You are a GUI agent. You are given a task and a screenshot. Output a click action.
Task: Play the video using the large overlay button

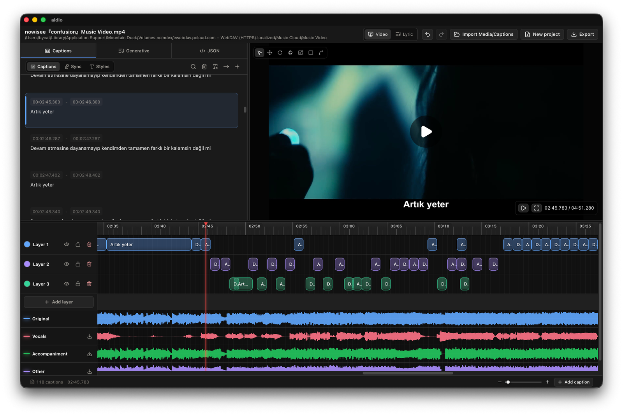[426, 132]
